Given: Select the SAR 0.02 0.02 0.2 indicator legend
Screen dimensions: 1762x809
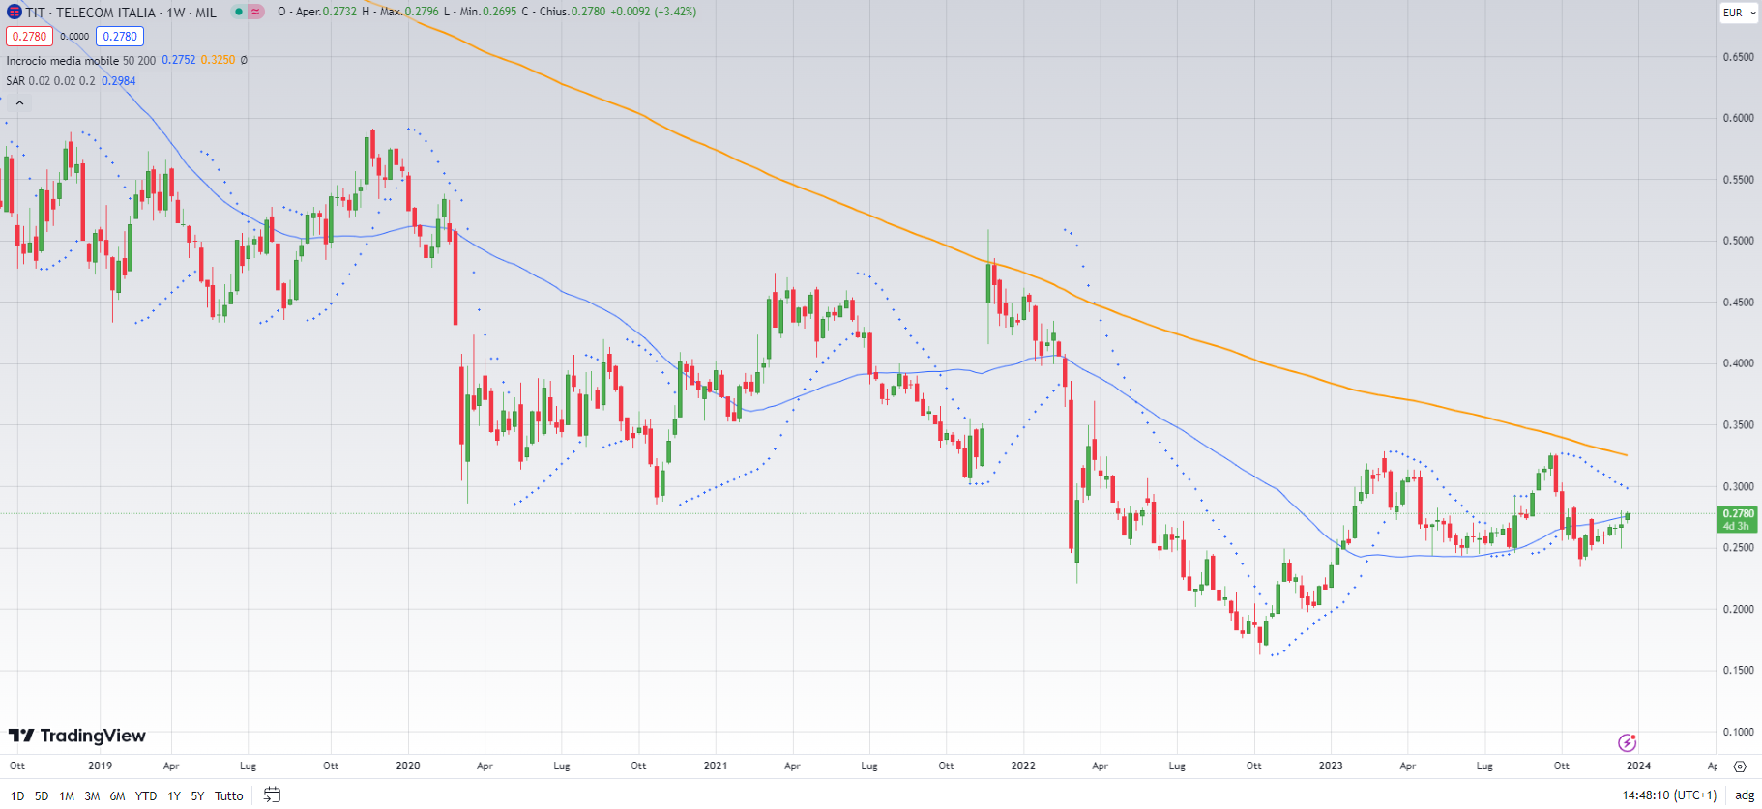Looking at the screenshot, I should click(x=50, y=81).
